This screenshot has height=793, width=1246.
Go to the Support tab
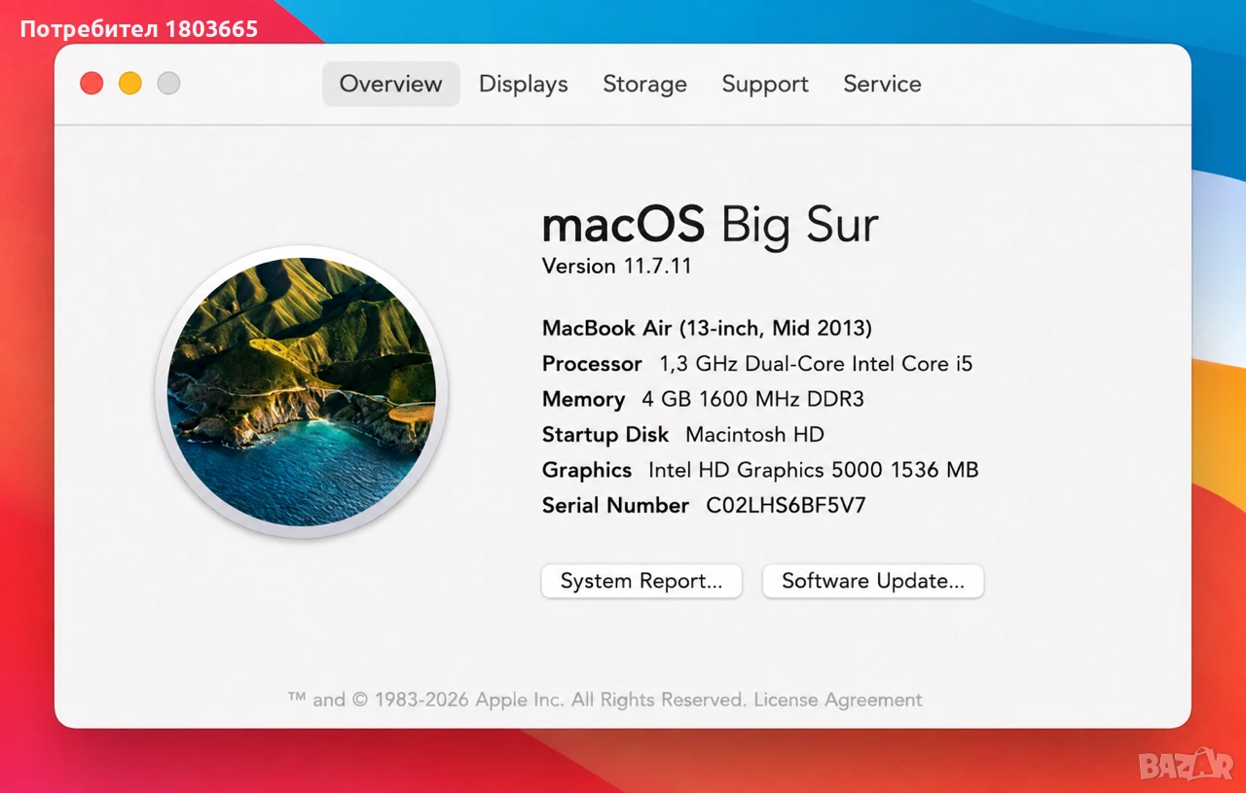(x=765, y=84)
